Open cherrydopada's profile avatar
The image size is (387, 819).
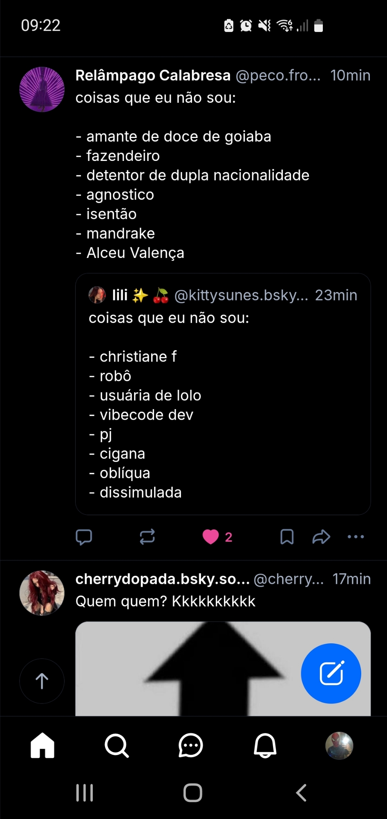(x=42, y=593)
